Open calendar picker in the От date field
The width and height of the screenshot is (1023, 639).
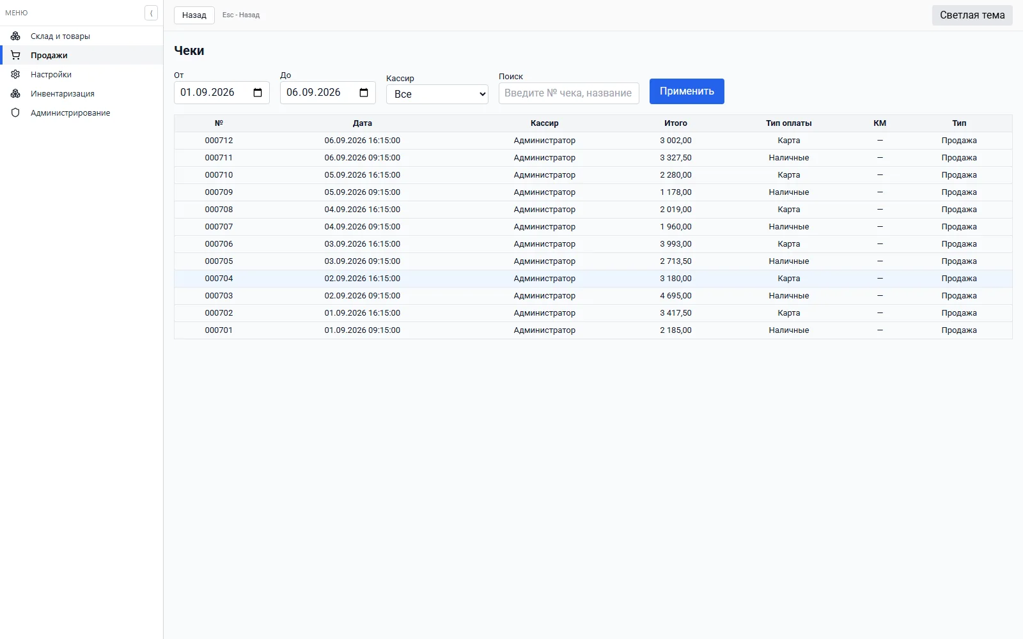click(258, 93)
